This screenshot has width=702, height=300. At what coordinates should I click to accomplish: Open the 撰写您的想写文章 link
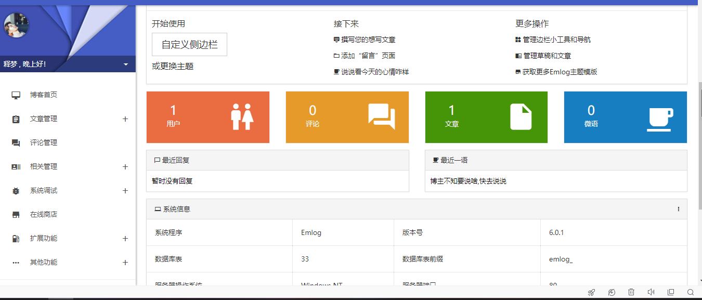pos(368,40)
